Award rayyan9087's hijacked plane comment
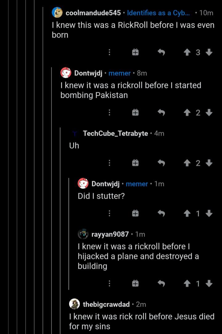The height and width of the screenshot is (334, 222). [x=135, y=283]
